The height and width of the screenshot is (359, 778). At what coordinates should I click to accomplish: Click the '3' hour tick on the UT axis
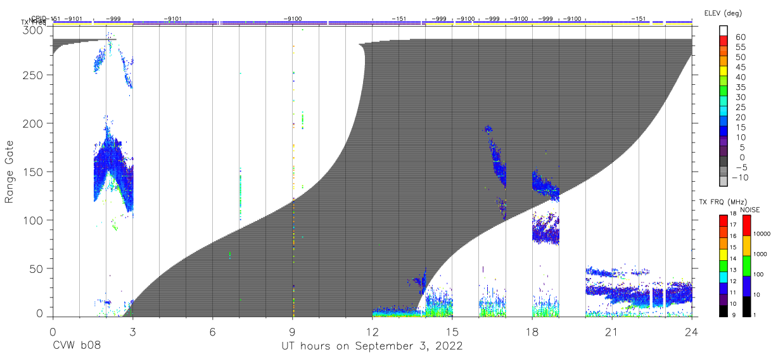click(x=132, y=332)
